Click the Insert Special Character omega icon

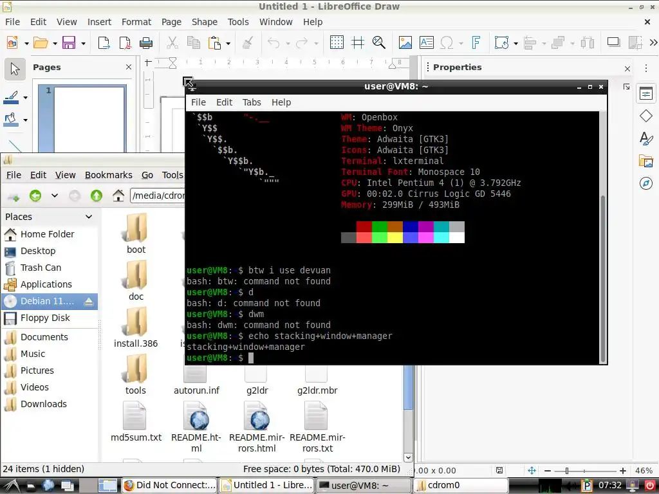(447, 42)
